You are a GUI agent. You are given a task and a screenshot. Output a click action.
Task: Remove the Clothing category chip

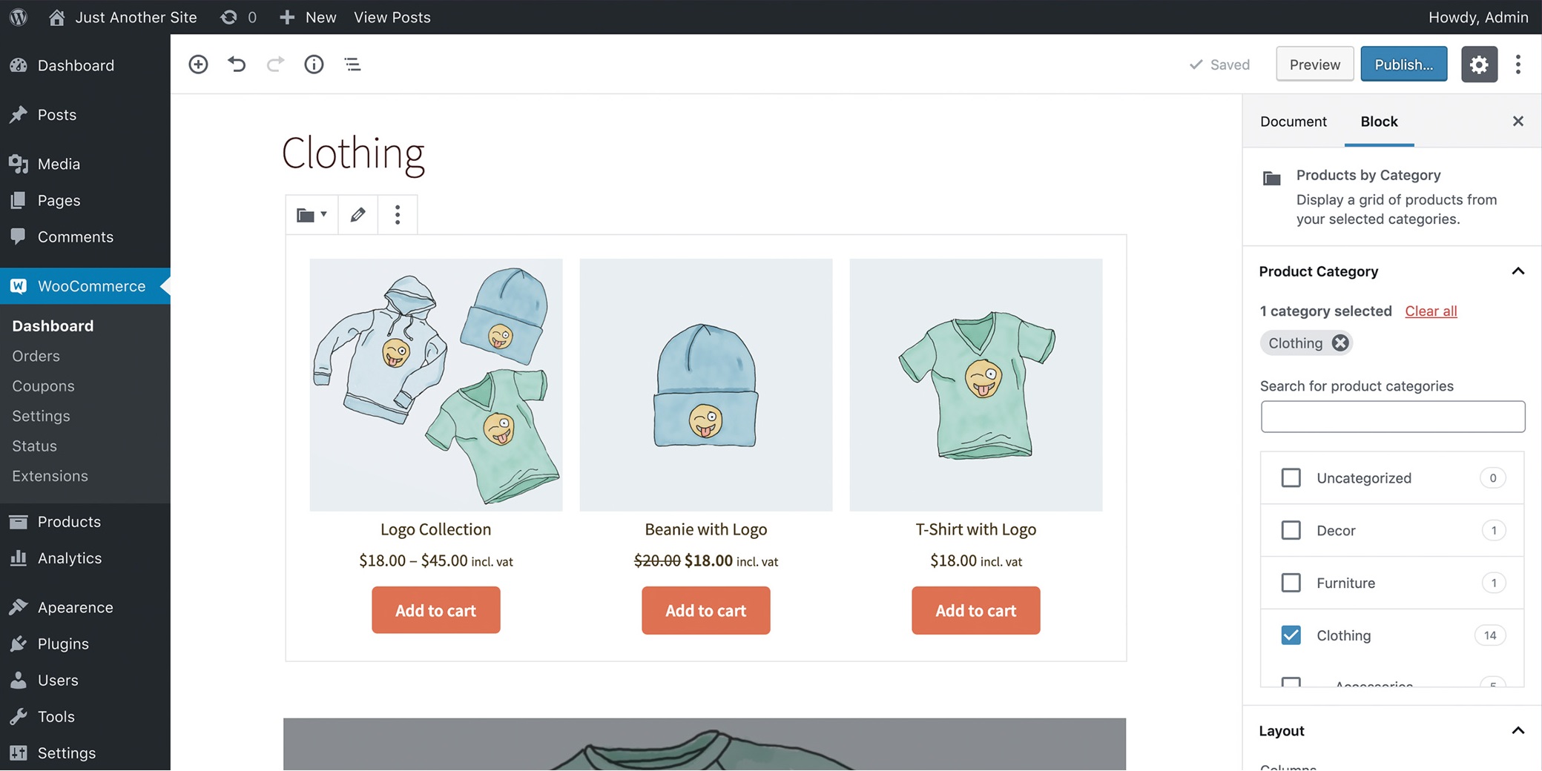coord(1340,343)
